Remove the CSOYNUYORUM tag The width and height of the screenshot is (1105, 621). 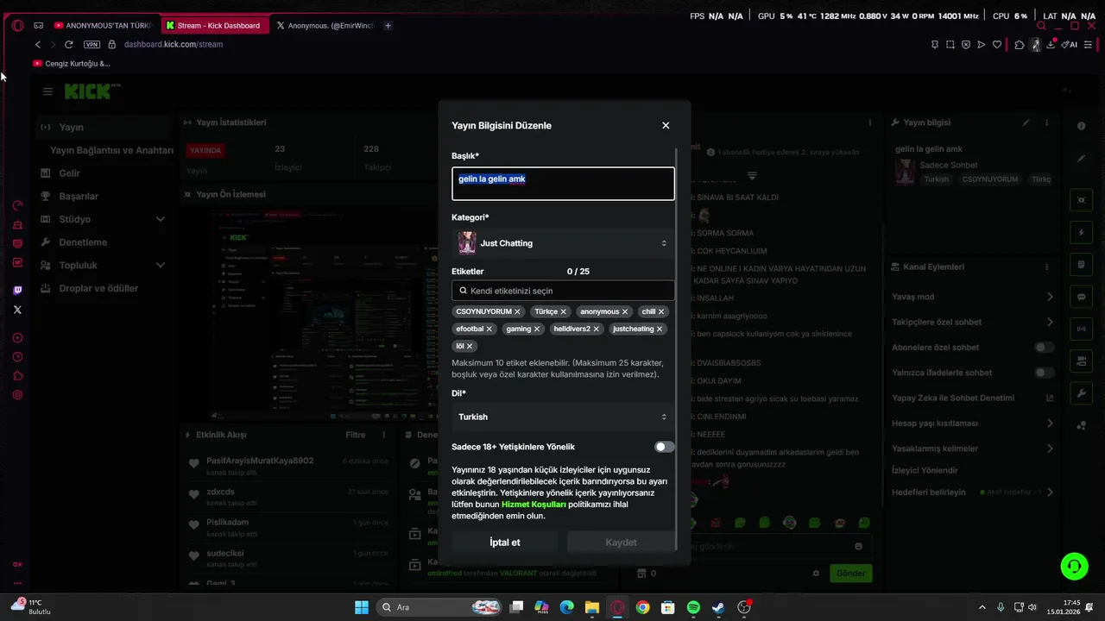[517, 311]
